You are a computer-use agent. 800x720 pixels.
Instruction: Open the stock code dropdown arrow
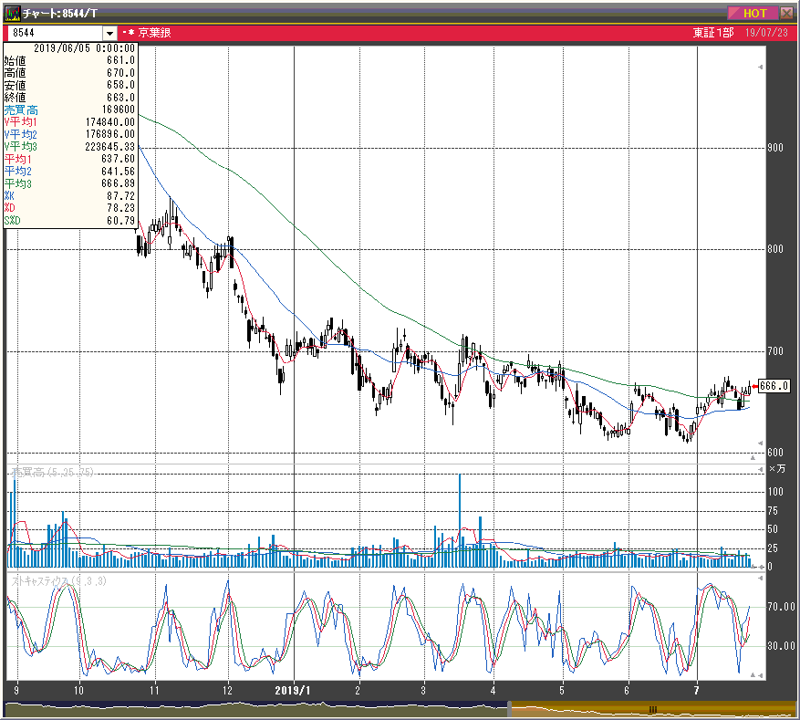click(x=109, y=34)
